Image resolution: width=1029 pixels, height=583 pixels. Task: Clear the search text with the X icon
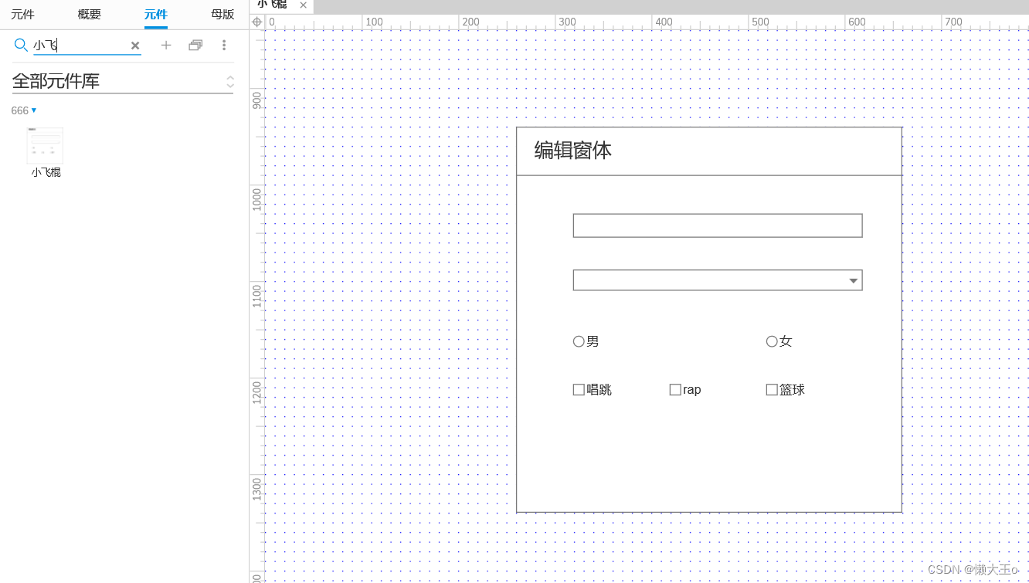(135, 46)
